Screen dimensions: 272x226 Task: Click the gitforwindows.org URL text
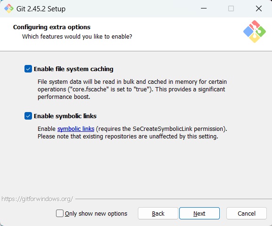(37, 199)
